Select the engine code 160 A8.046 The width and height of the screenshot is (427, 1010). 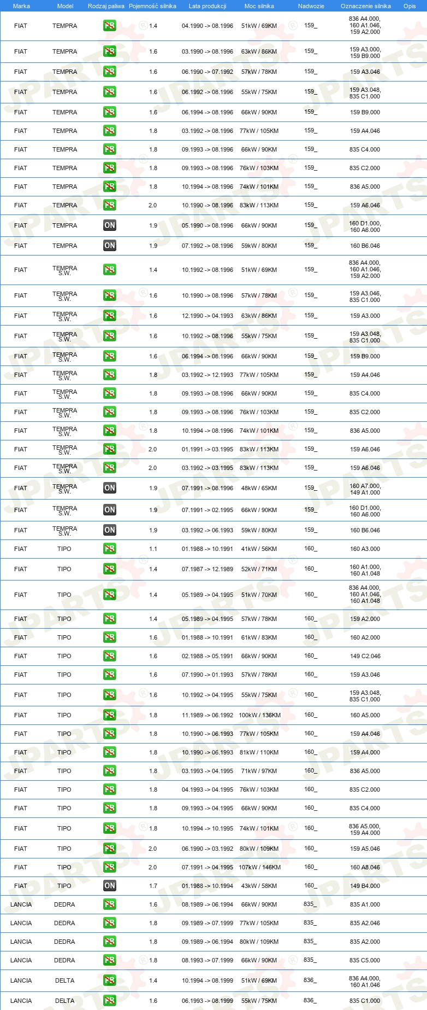(x=365, y=867)
